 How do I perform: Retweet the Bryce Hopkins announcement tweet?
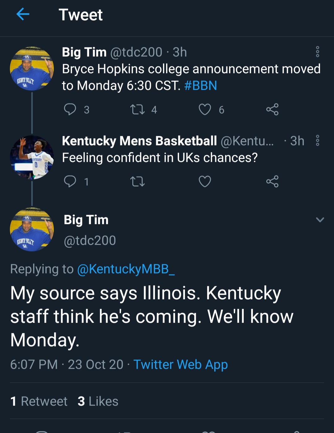coord(137,109)
